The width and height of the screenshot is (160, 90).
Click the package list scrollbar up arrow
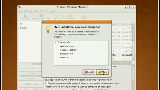133,23
